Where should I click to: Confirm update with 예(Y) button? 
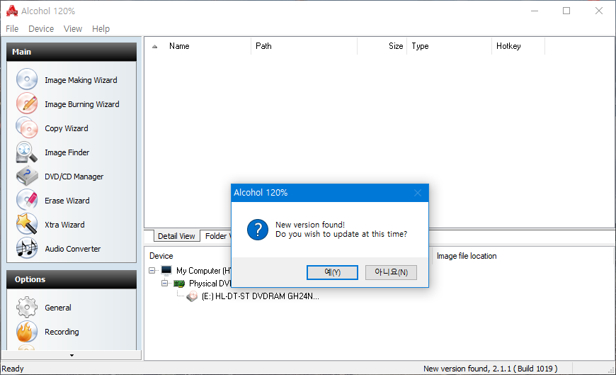pyautogui.click(x=332, y=272)
